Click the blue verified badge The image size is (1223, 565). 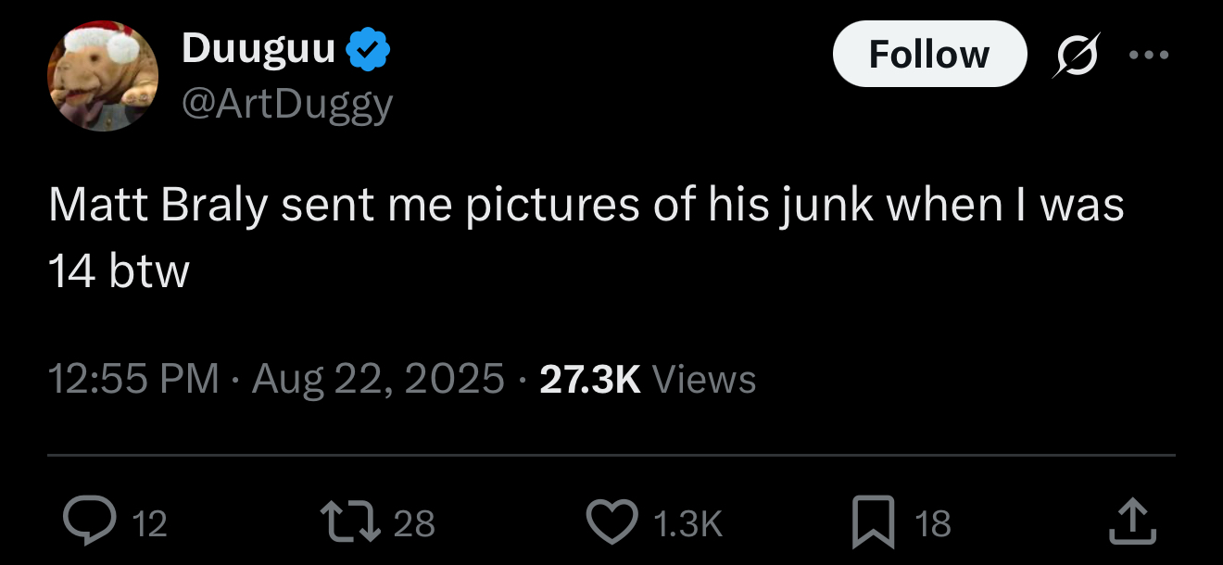[x=368, y=51]
